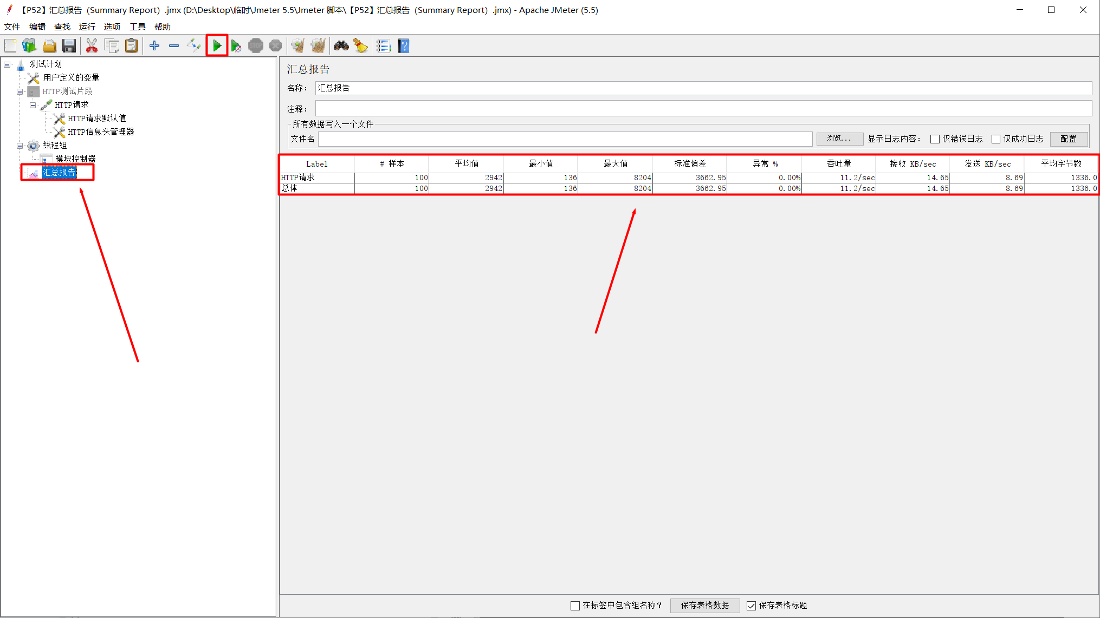Click the 标准偏差 column header
This screenshot has width=1100, height=618.
690,163
